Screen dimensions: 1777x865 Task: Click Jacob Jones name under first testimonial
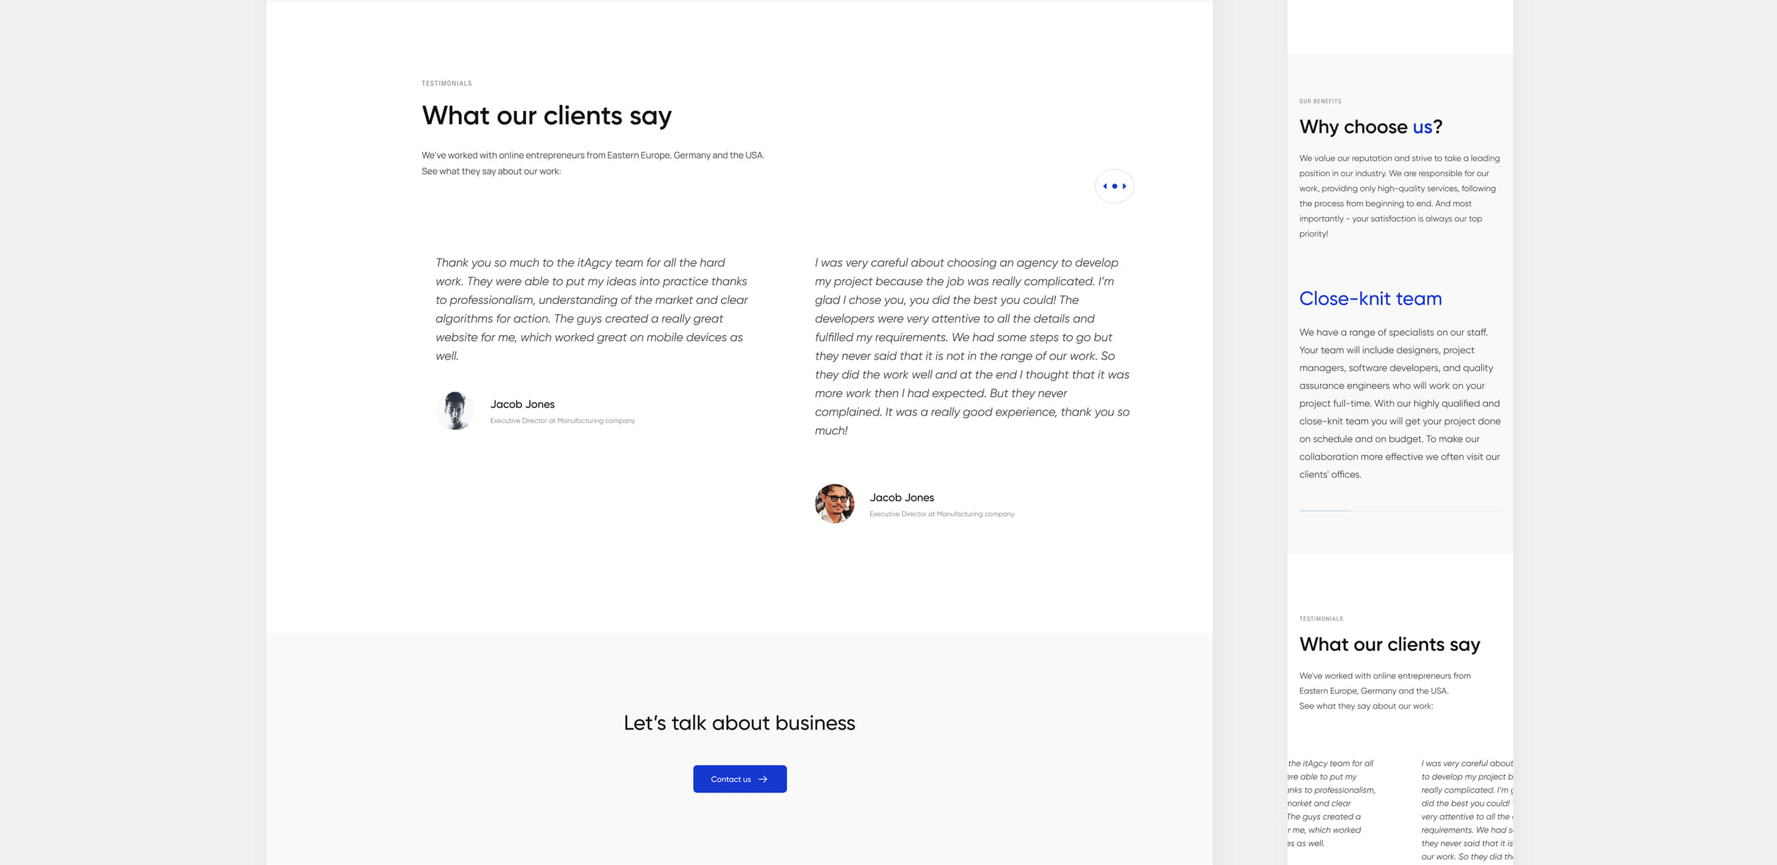click(x=522, y=404)
